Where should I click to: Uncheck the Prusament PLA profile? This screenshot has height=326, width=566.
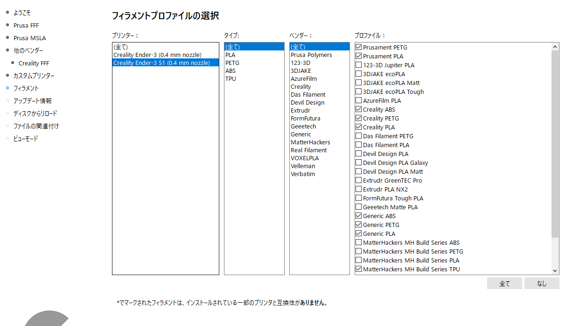359,56
